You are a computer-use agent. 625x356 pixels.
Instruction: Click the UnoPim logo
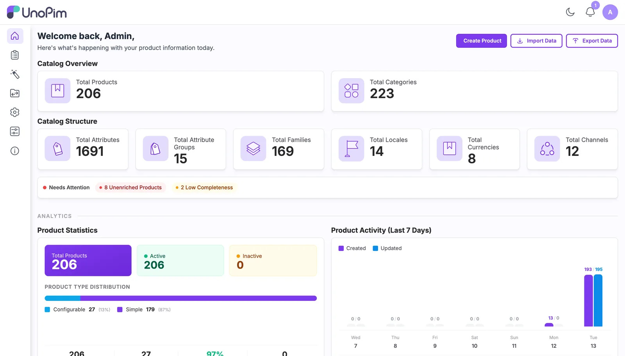(37, 13)
